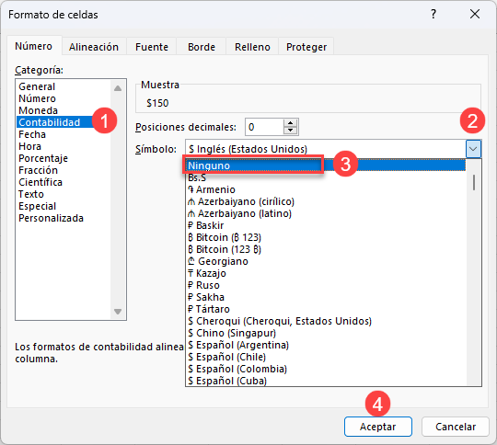Viewport: 497px width, 445px height.
Task: Choose Ruso symbol option
Action: click(x=326, y=285)
